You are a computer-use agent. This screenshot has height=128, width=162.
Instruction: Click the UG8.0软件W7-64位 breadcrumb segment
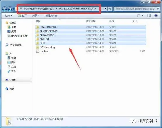click(x=39, y=9)
